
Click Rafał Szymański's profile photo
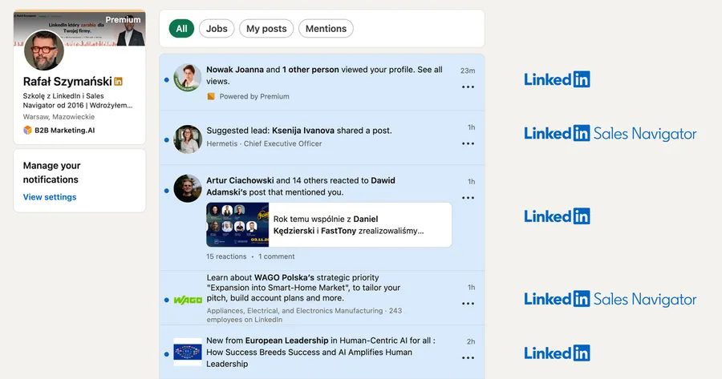tap(44, 50)
